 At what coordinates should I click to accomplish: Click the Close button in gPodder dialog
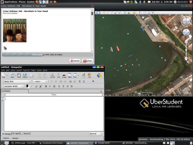pyautogui.click(x=87, y=61)
